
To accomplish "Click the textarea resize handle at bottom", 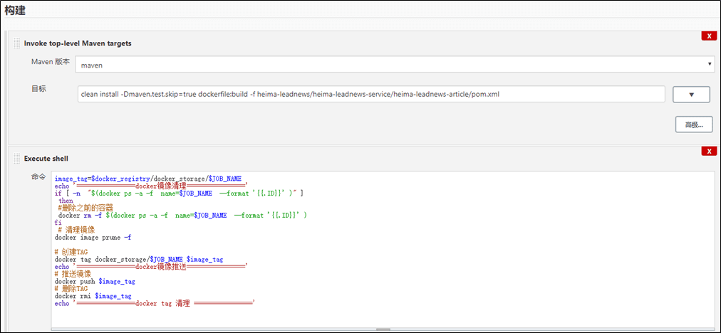I will (x=383, y=329).
